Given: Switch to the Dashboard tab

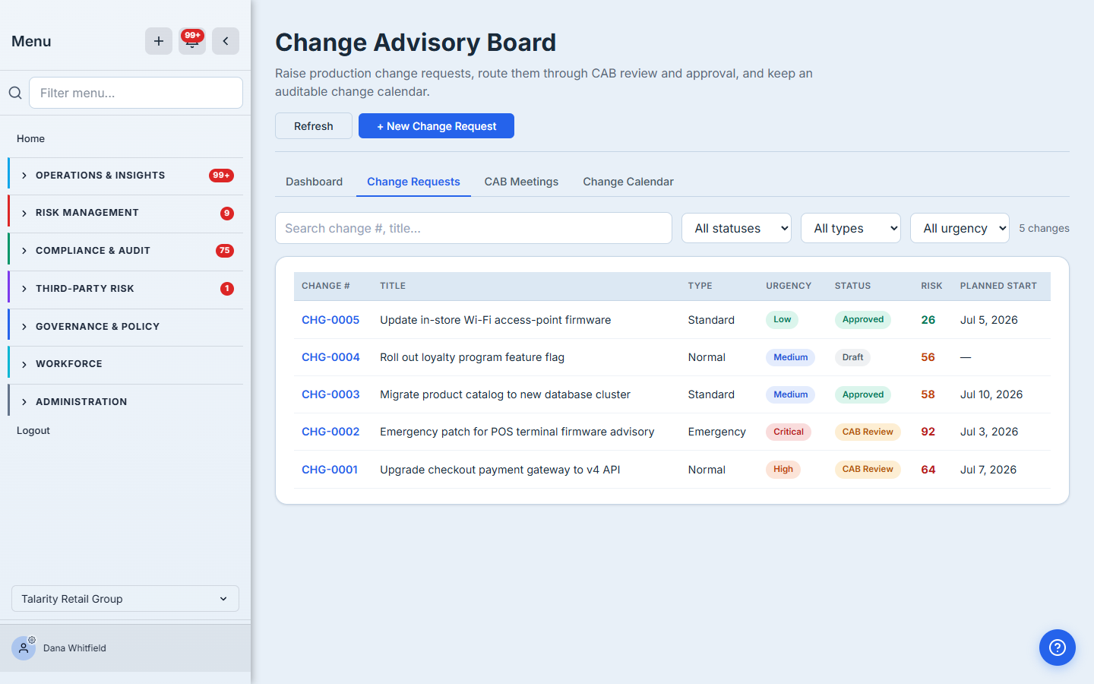Looking at the screenshot, I should 314,182.
